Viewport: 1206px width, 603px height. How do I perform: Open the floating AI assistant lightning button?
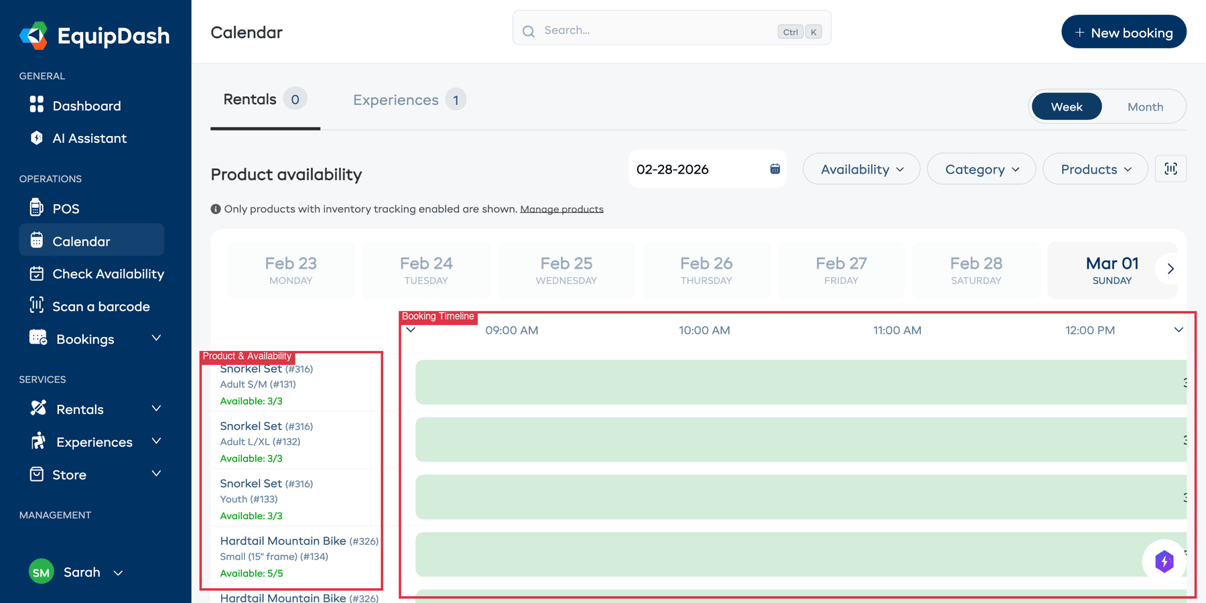(1164, 561)
